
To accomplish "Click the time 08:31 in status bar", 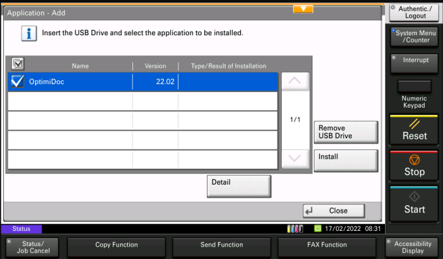I will [x=373, y=229].
